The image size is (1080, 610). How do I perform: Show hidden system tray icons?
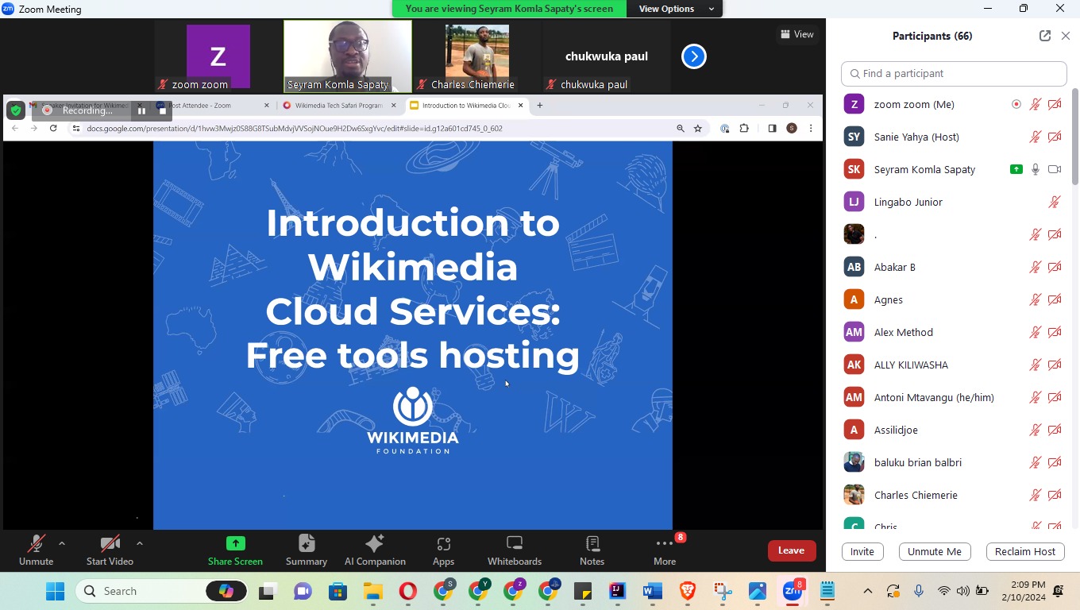tap(867, 591)
